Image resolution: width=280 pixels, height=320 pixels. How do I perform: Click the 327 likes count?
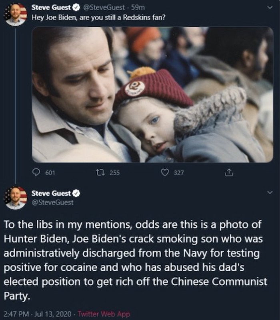tap(179, 173)
